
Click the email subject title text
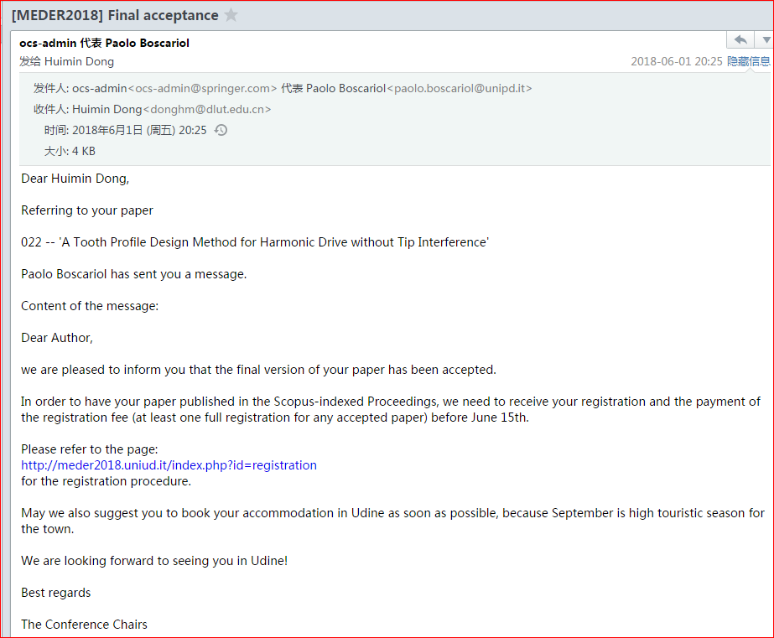(x=115, y=15)
